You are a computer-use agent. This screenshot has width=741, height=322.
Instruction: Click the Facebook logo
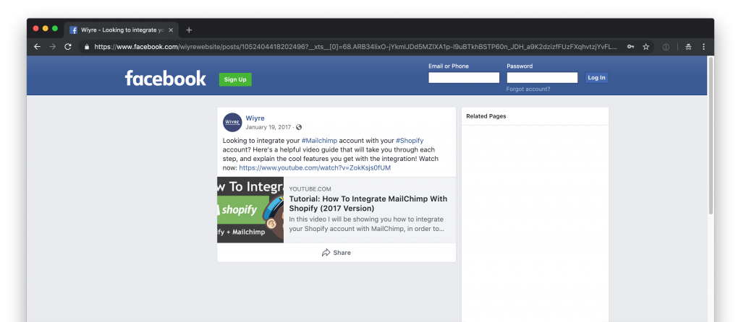(166, 78)
